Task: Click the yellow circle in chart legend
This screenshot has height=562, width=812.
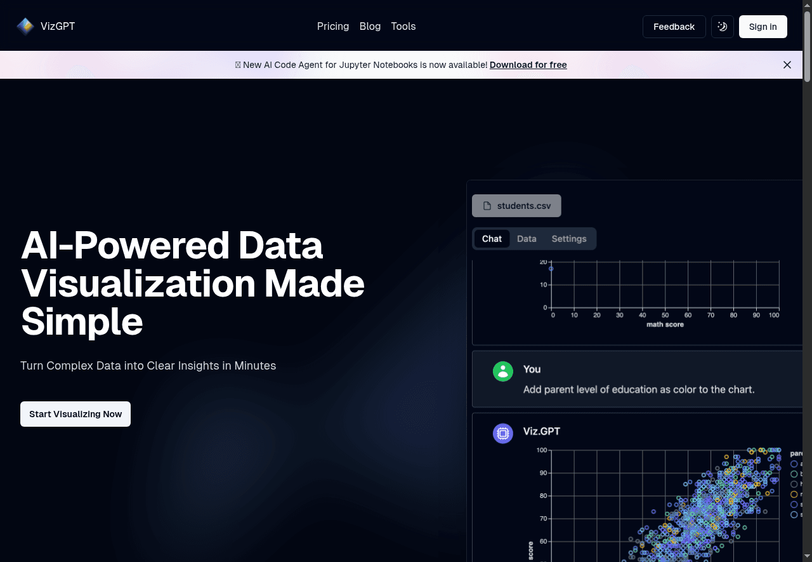Action: pos(794,494)
